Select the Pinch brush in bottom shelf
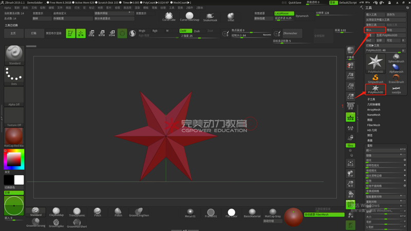This screenshot has height=231, width=411. click(98, 212)
